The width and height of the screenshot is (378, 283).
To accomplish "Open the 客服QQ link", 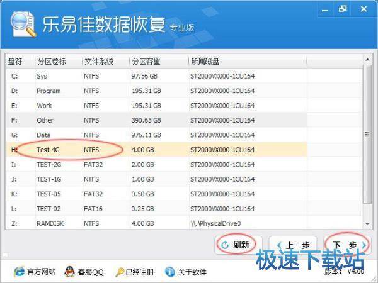I will tap(91, 272).
